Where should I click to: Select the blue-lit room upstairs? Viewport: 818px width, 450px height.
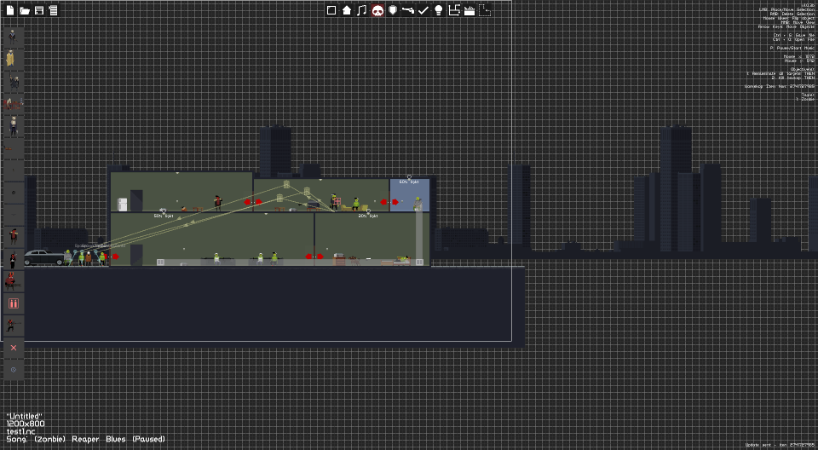(x=410, y=194)
